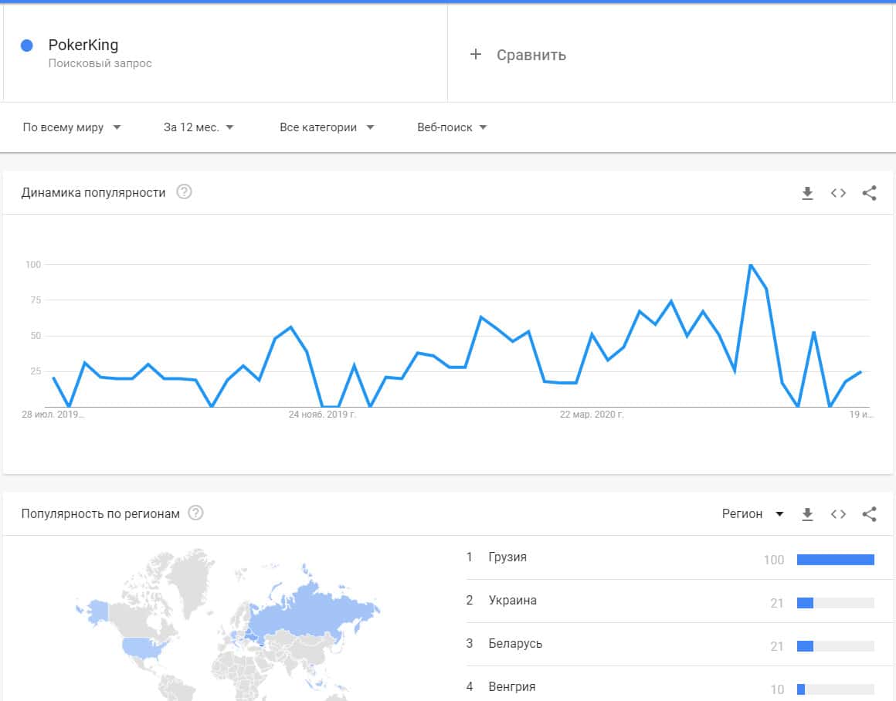The width and height of the screenshot is (896, 701).
Task: Select the PokerKing search term
Action: click(83, 45)
